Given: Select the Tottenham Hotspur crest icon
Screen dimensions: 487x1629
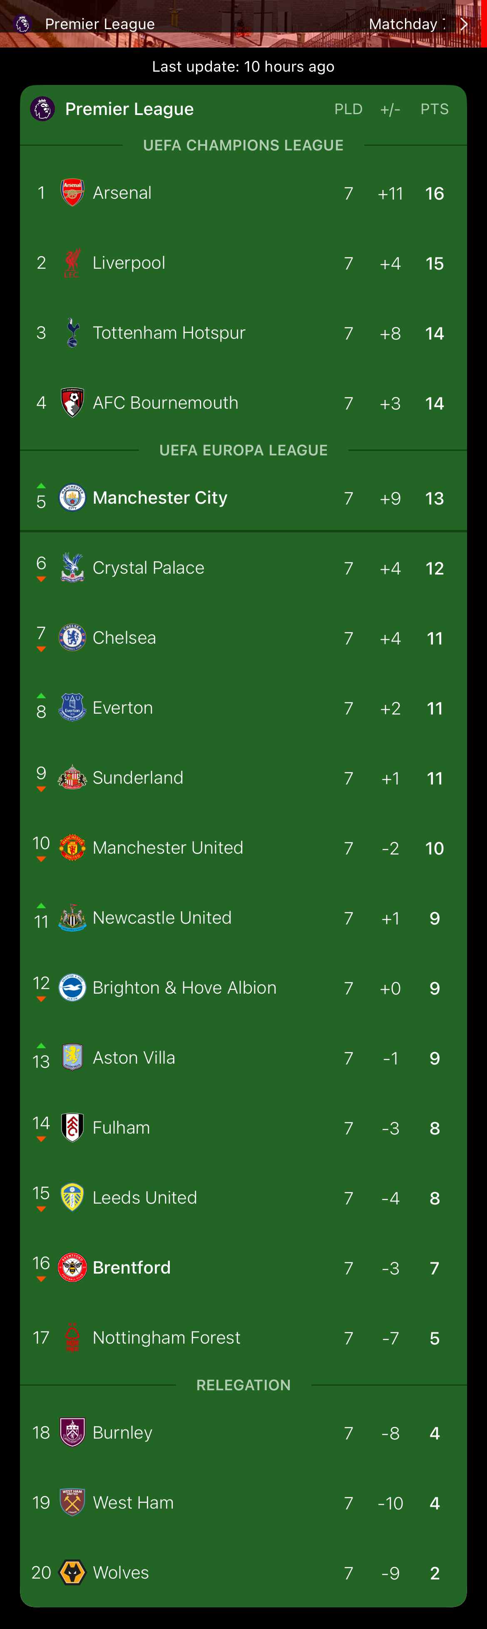Looking at the screenshot, I should click(72, 332).
